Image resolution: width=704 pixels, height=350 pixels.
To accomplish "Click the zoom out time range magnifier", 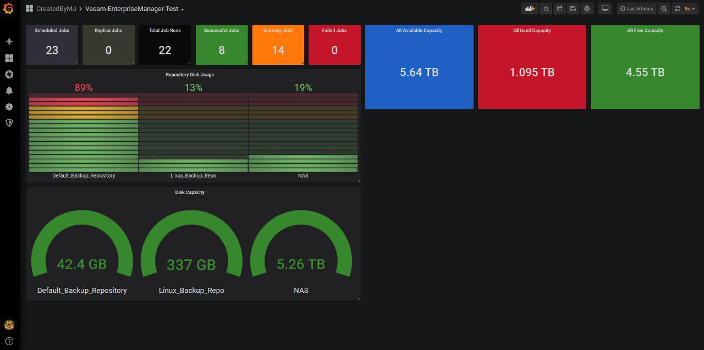I will [x=664, y=9].
